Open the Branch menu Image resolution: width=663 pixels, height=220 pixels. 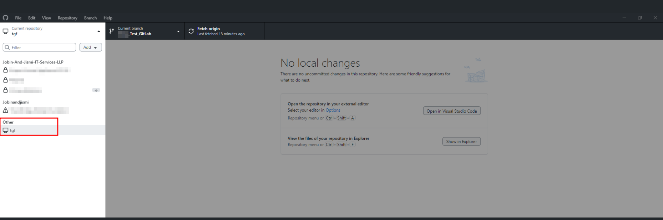[x=90, y=18]
